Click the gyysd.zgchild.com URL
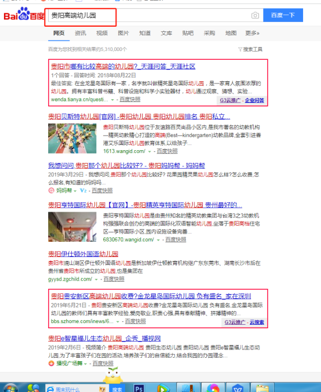The width and height of the screenshot is (321, 392). click(x=70, y=280)
